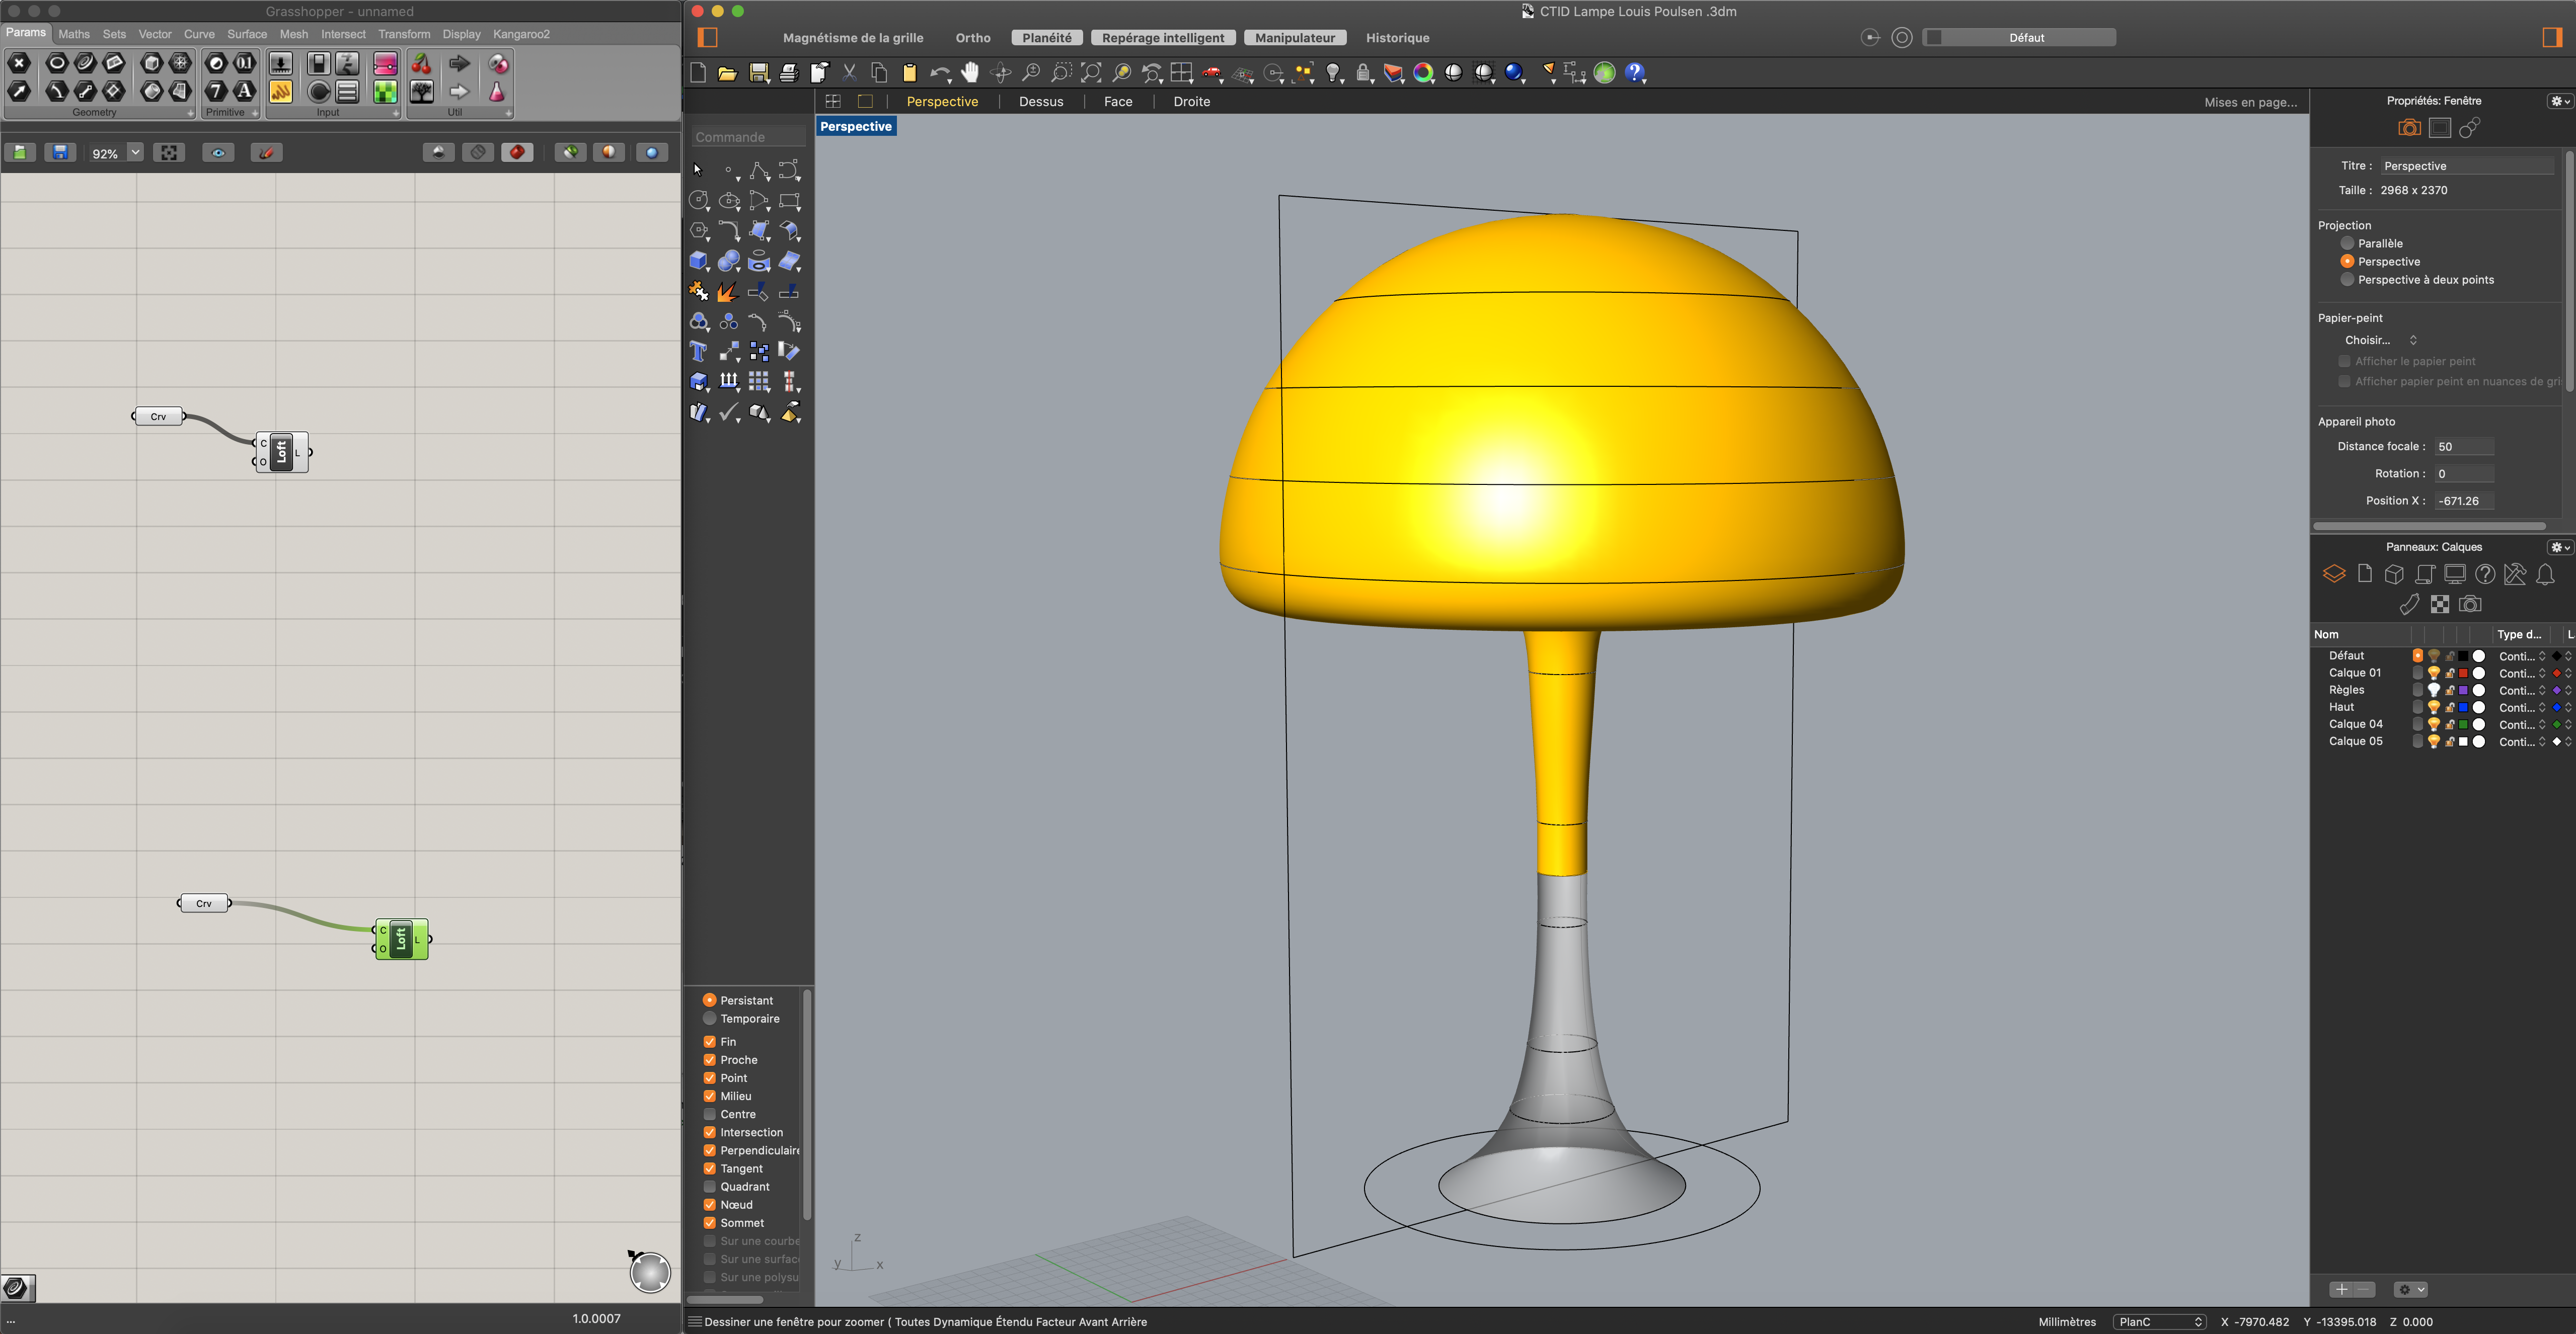Viewport: 2576px width, 1334px height.
Task: Click the Point parameter icon in Grasshopper Geometry
Action: pos(18,63)
